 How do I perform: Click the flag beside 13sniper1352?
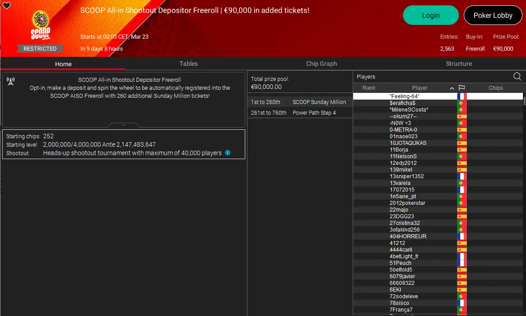pos(462,176)
